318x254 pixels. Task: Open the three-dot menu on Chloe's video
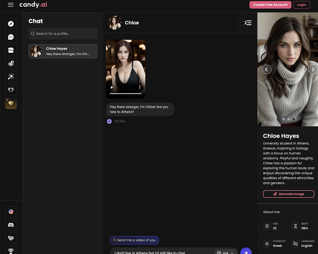coord(140,87)
